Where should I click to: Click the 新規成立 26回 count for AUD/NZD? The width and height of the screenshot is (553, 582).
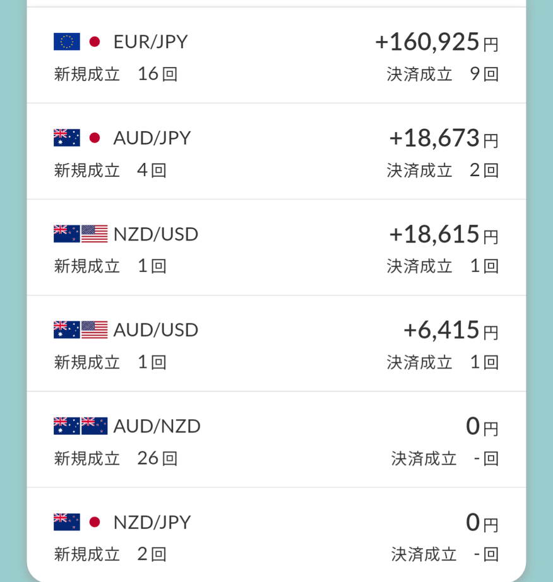pos(116,458)
